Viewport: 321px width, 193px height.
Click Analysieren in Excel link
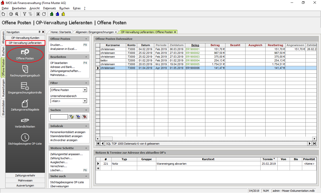pos(63,49)
